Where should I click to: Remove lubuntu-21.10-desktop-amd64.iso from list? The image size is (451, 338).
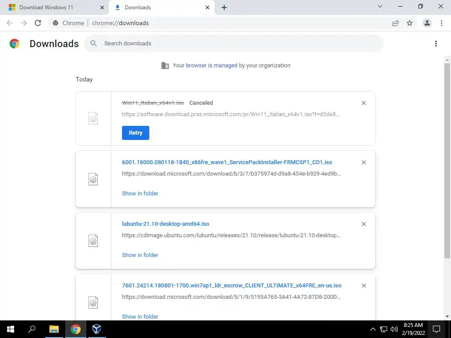363,224
